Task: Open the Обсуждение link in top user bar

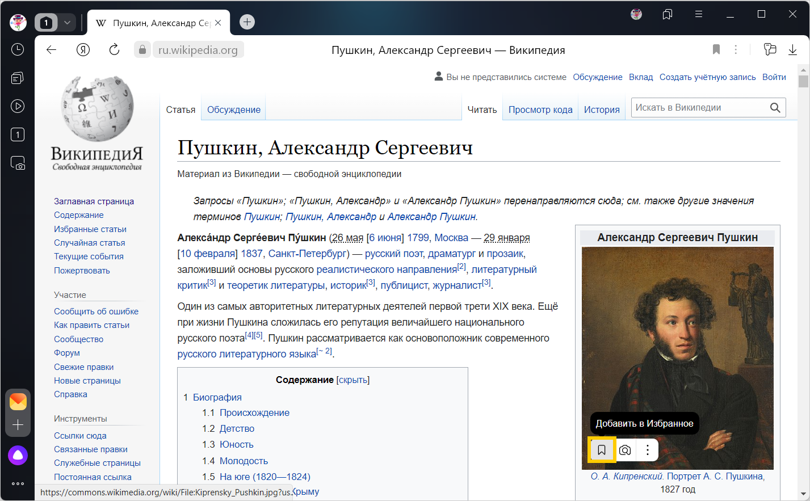Action: point(598,77)
